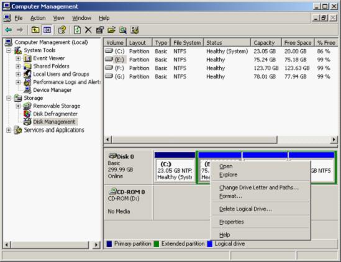This screenshot has width=341, height=262.
Task: Open the Help menu in menu bar
Action: point(104,18)
